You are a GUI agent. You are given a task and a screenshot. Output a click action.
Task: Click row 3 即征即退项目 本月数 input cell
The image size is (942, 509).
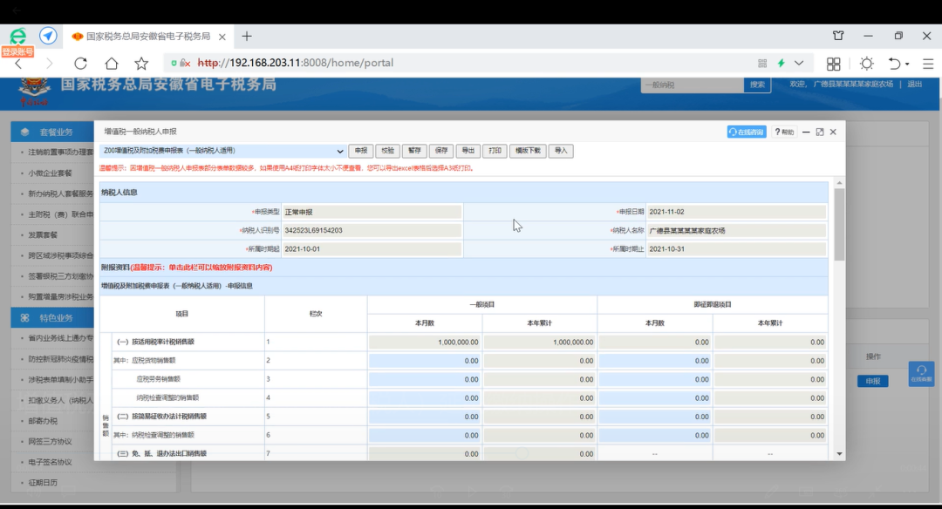655,379
